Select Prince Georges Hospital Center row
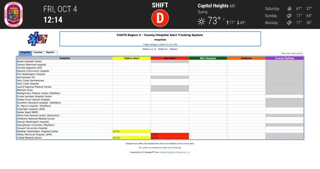Screen dimensions: 320x169 click(x=160, y=96)
